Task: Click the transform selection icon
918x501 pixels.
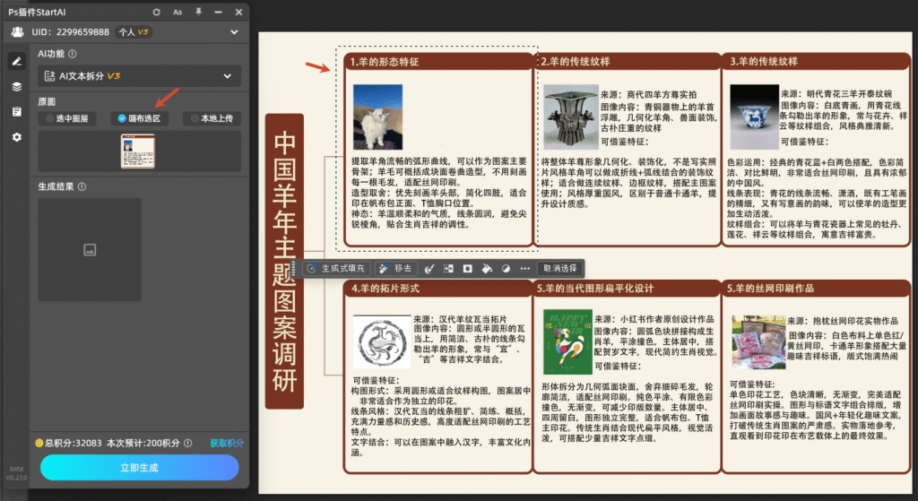Action: (x=448, y=269)
